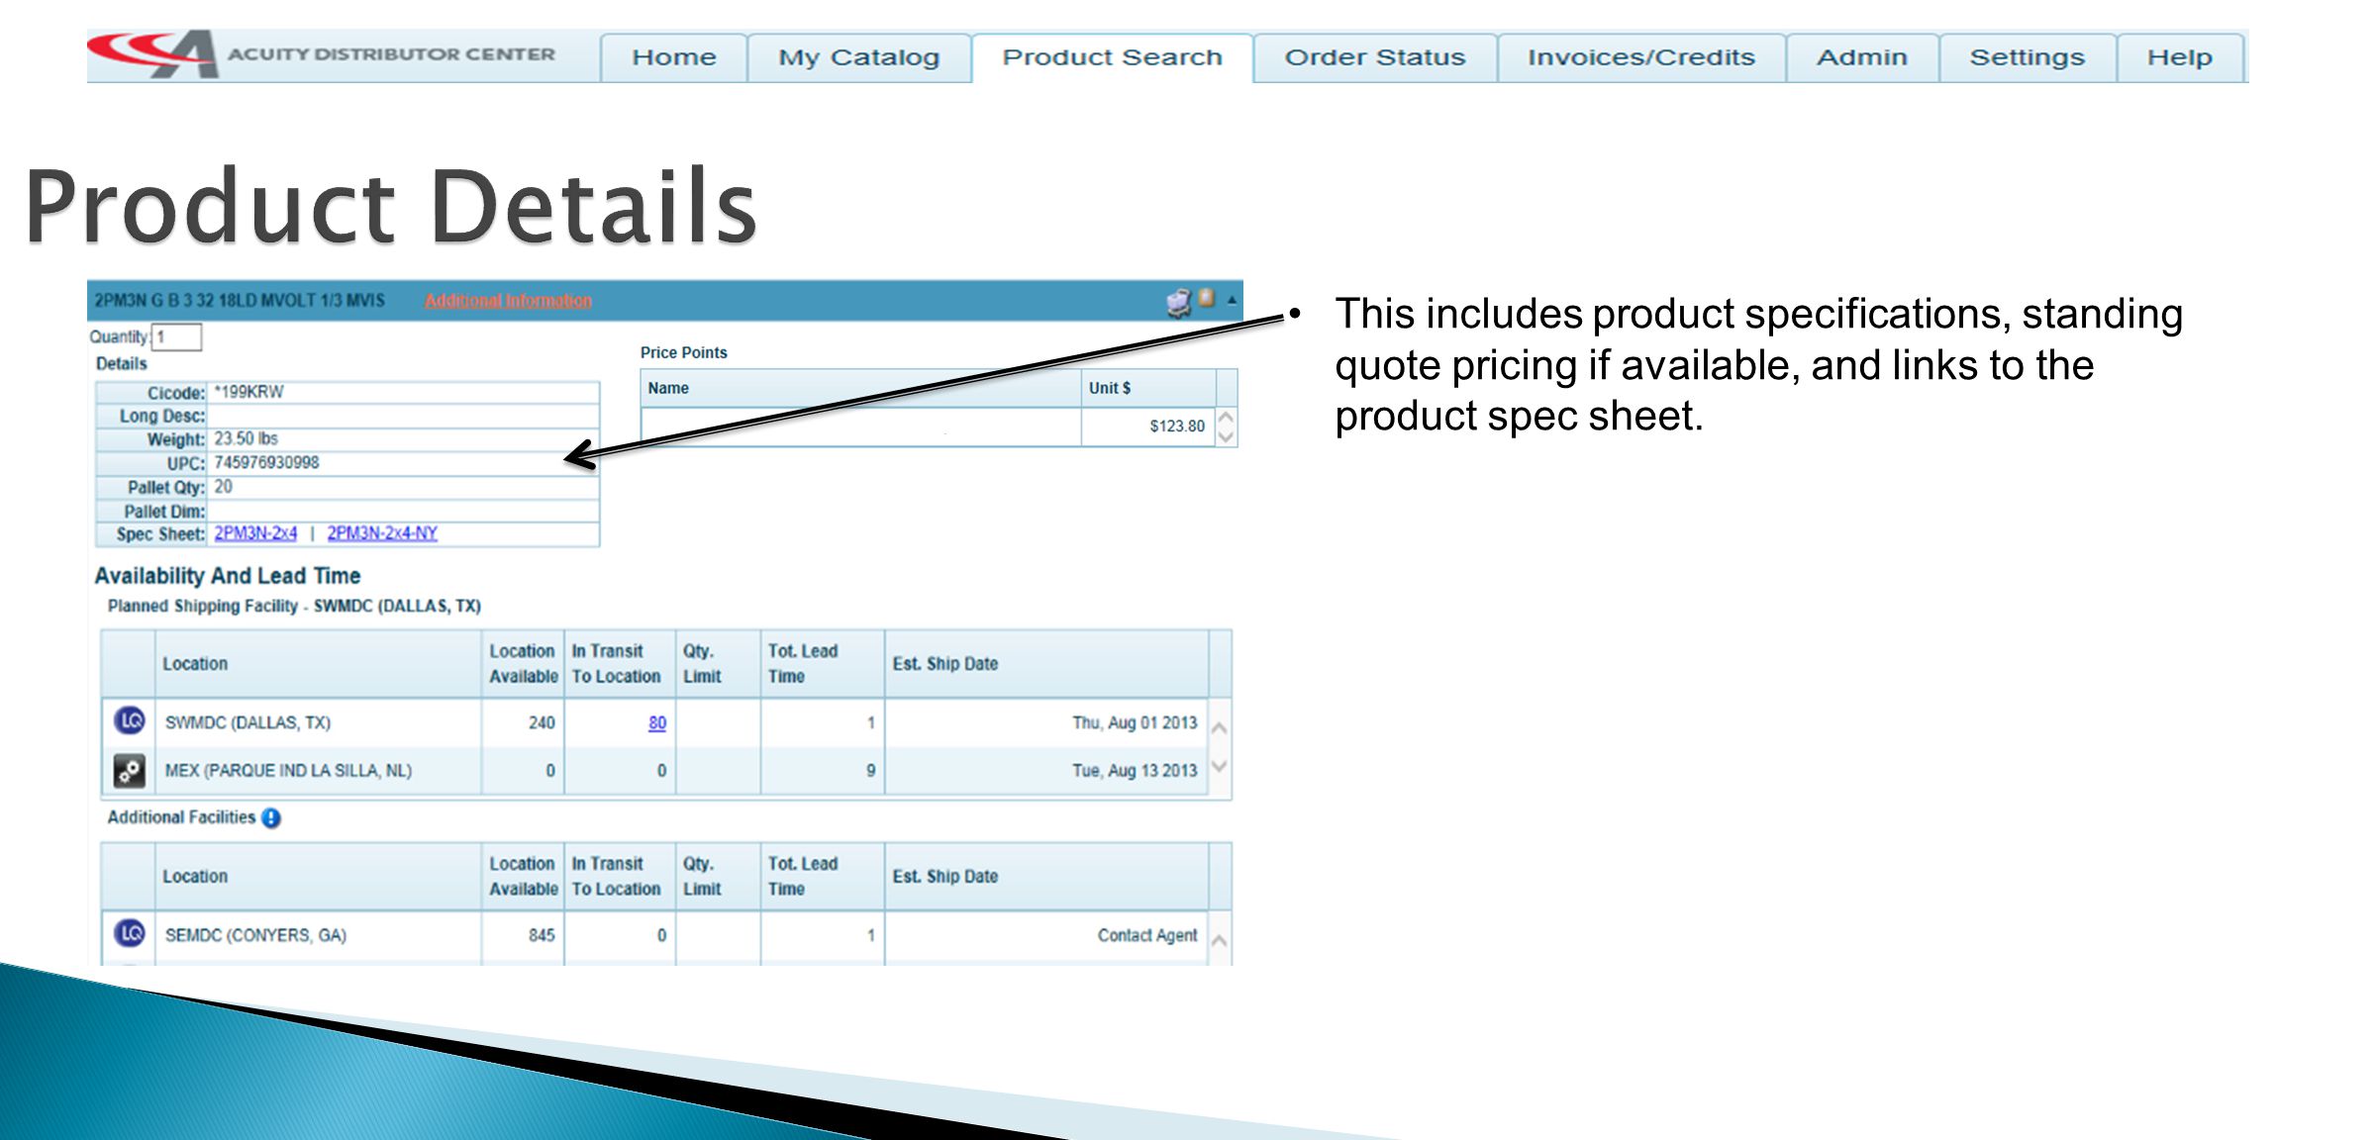Click the Weight value 23.50 lbs
2376x1140 pixels.
click(x=246, y=438)
